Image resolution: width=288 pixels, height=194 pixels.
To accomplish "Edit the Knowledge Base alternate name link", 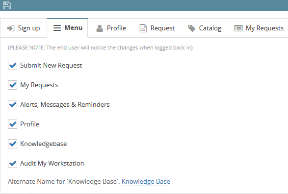I will point(146,182).
